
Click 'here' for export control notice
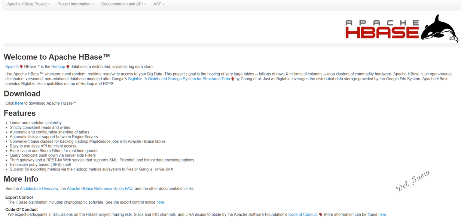160,202
